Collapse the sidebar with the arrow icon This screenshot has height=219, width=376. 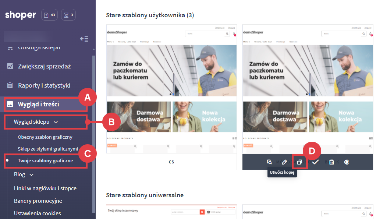(x=84, y=39)
